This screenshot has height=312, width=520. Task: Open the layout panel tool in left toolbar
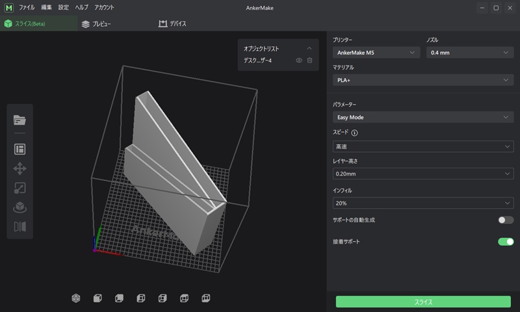click(x=19, y=149)
